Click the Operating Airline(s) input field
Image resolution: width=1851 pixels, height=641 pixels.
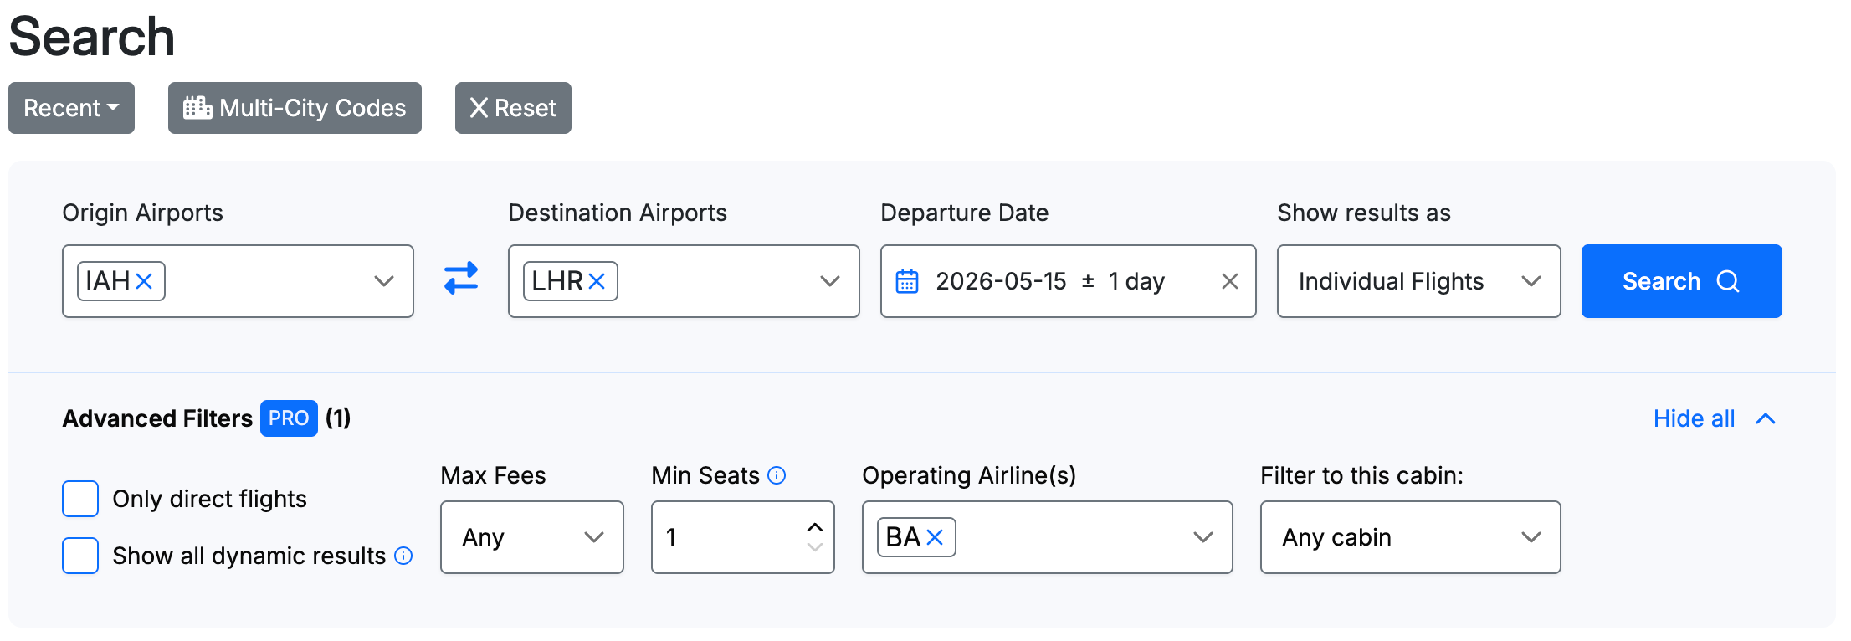1071,537
